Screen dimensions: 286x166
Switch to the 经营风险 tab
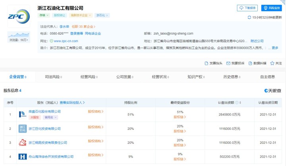89,77
